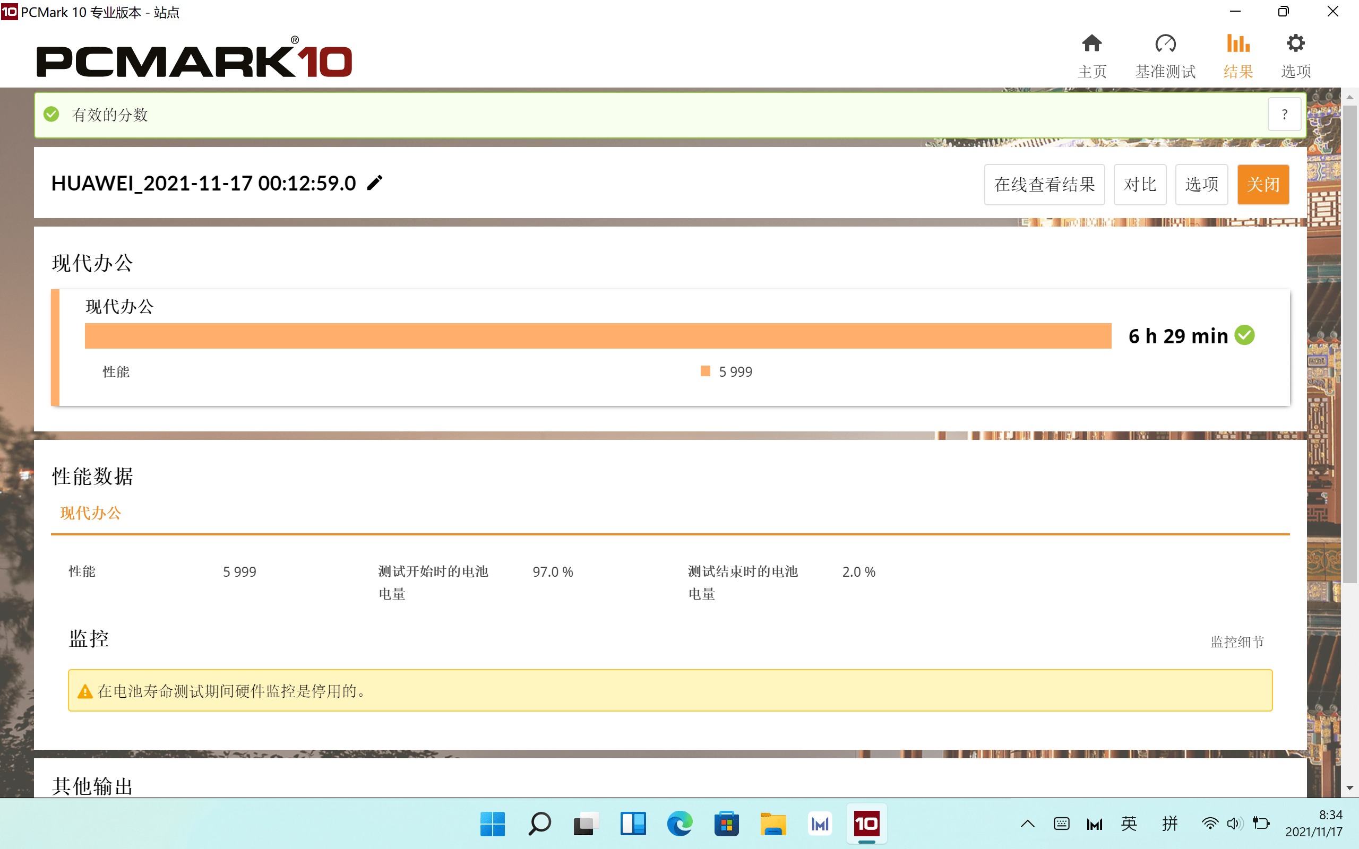Click the 其他输出 section heading
1359x849 pixels.
click(92, 786)
